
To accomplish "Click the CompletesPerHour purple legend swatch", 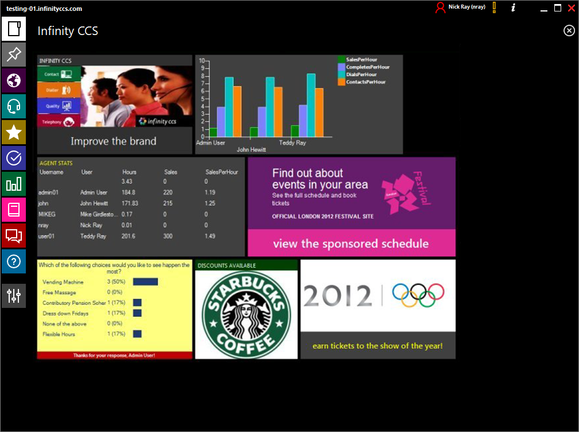I will (x=342, y=67).
